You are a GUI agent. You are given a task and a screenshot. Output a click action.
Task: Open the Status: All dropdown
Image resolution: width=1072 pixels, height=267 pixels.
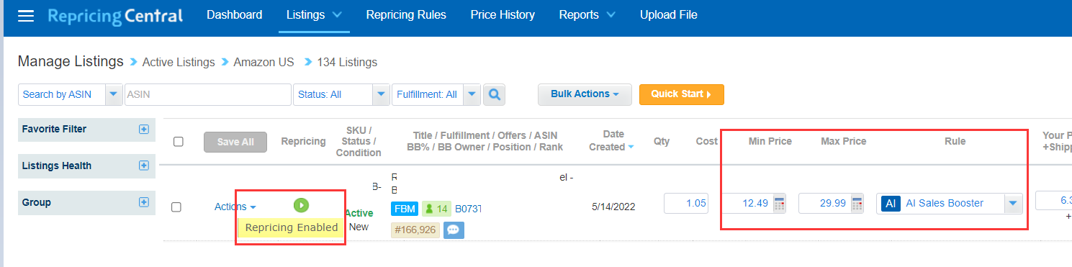point(341,94)
